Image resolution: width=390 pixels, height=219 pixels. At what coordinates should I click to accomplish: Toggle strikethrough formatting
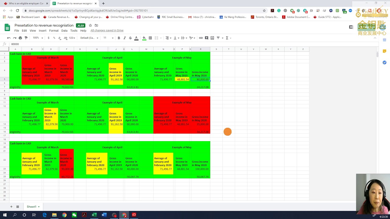130,38
